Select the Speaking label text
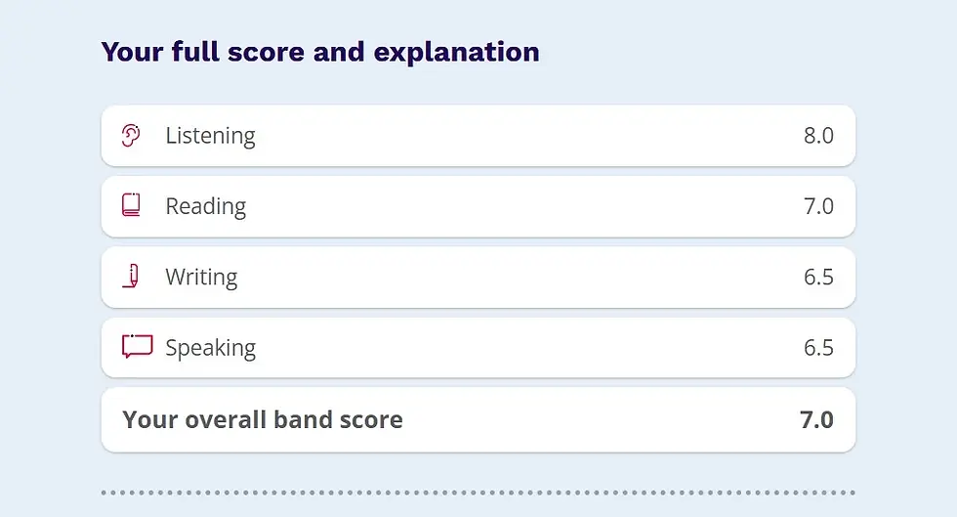Image resolution: width=957 pixels, height=517 pixels. click(x=210, y=348)
